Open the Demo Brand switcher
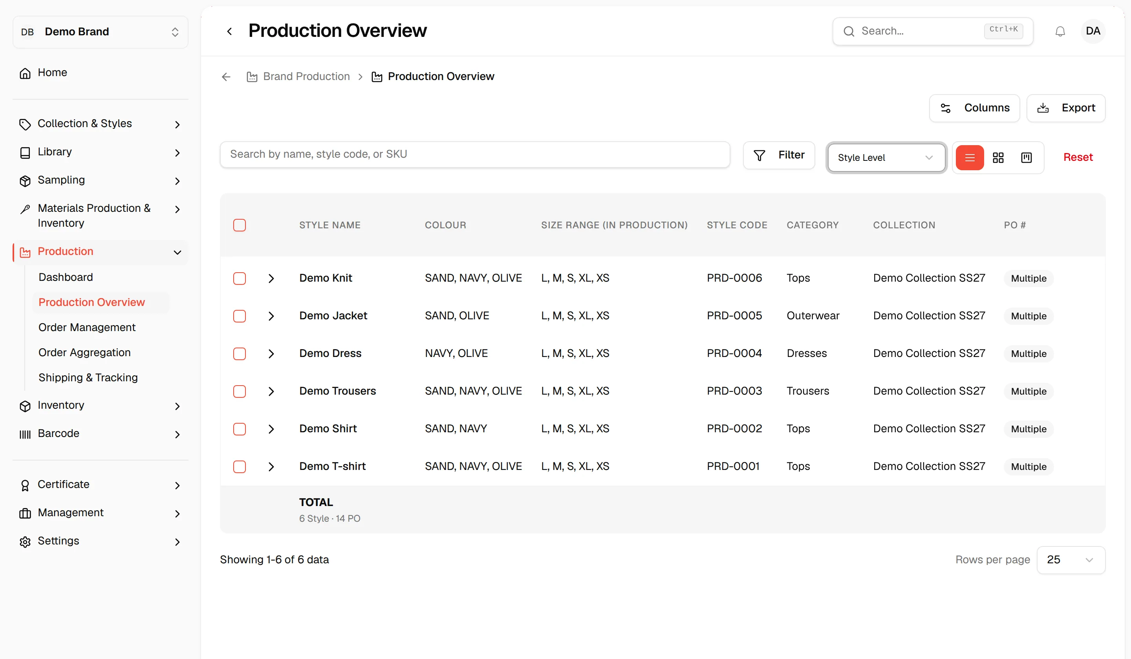This screenshot has width=1131, height=659. pos(101,32)
